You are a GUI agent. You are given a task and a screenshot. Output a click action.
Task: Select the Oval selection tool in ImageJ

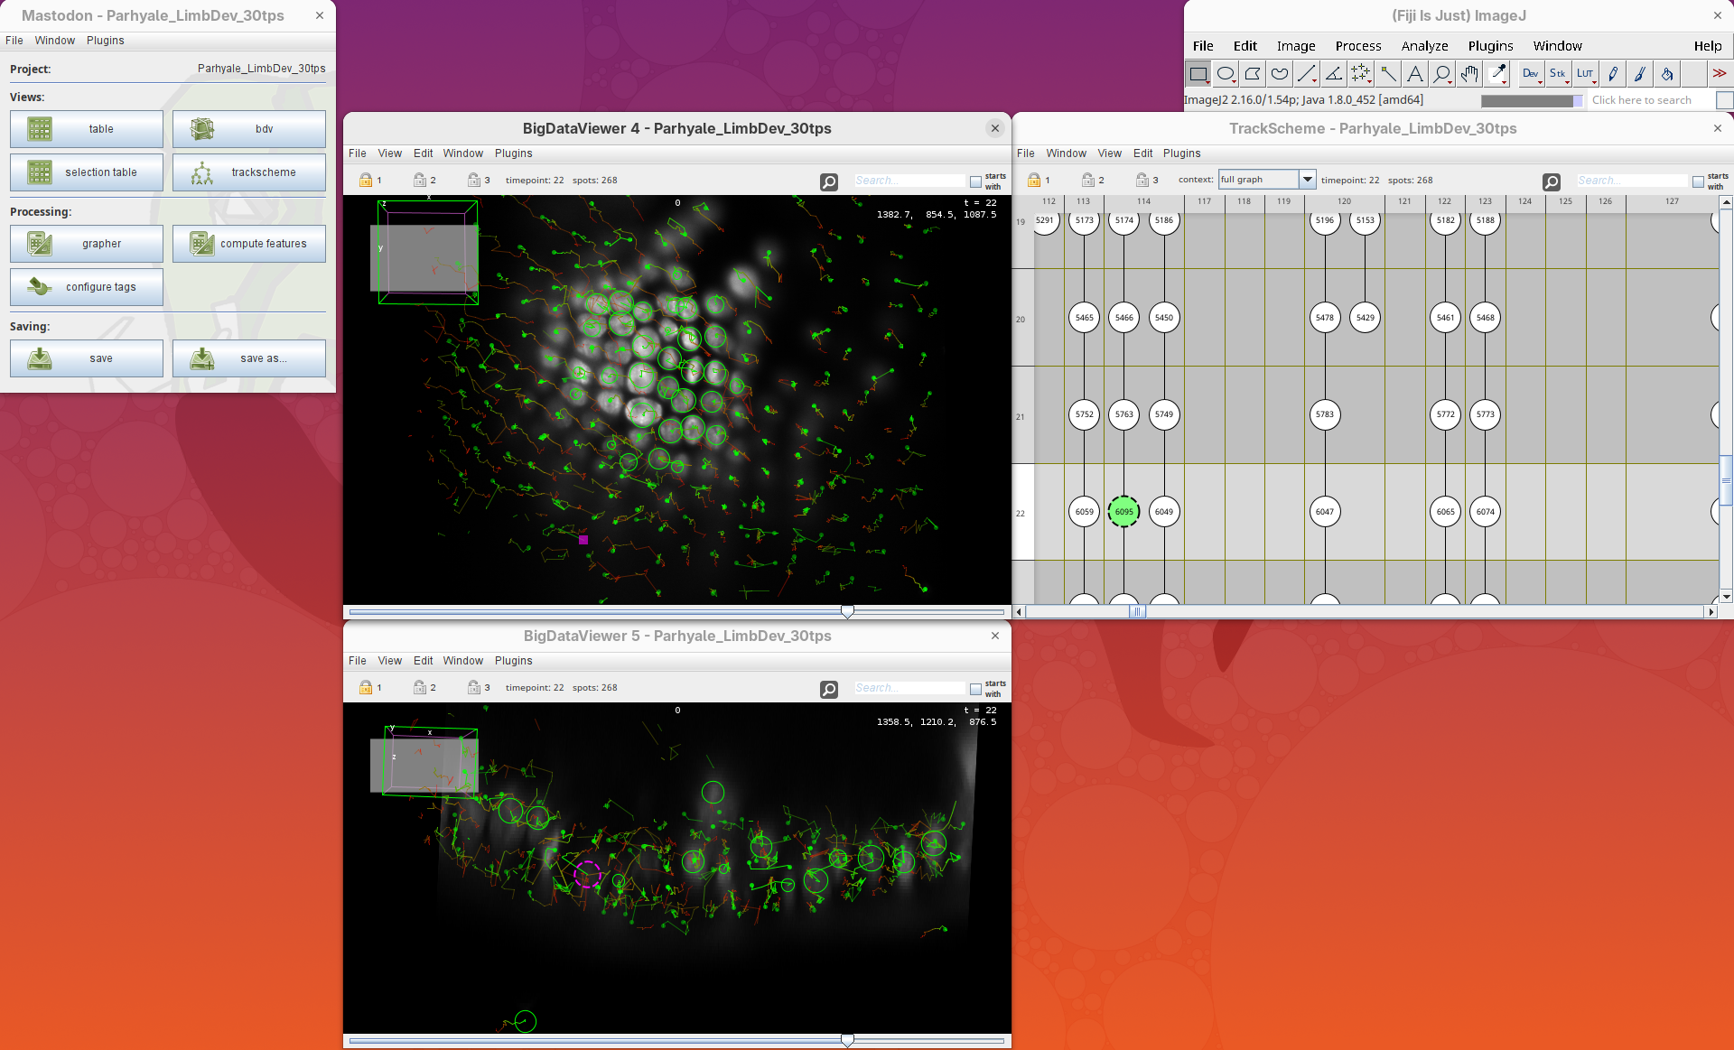[x=1226, y=74]
